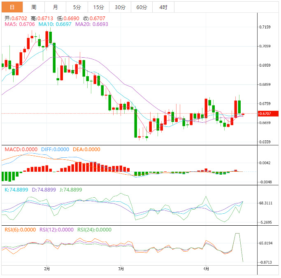This screenshot has height=278, width=281.
Task: Click the MA20 indicator label
Action: click(91, 25)
